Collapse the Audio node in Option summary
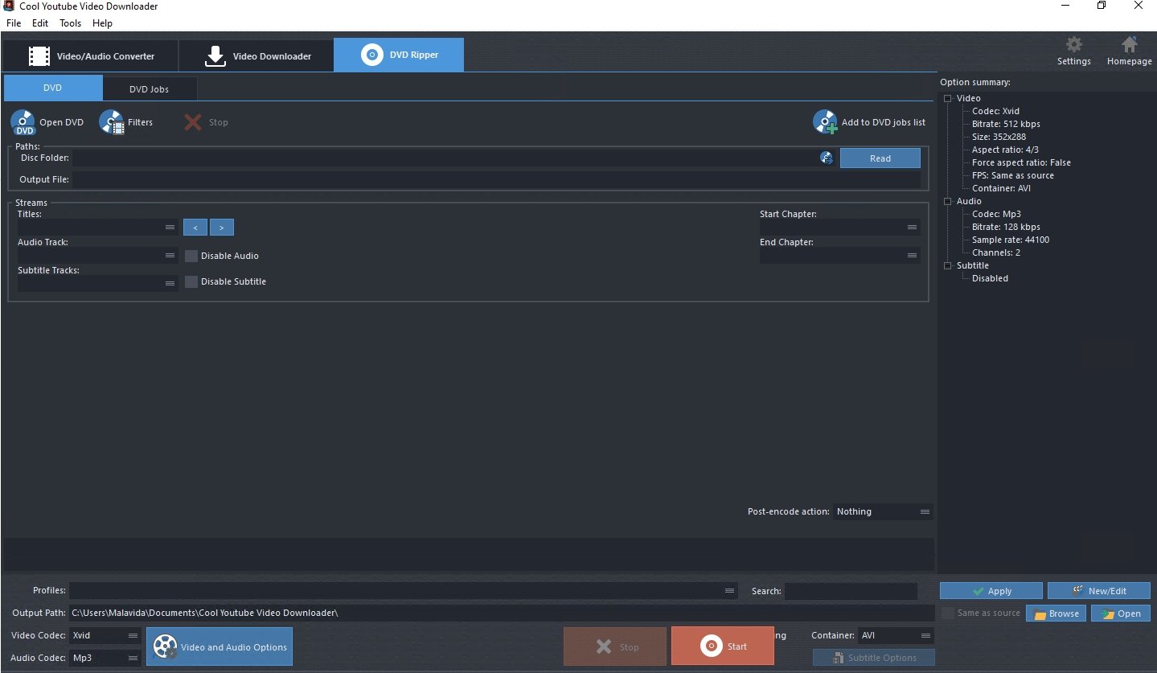 click(948, 201)
